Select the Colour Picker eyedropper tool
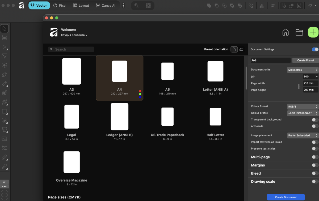Image resolution: width=319 pixels, height=201 pixels. (4, 167)
